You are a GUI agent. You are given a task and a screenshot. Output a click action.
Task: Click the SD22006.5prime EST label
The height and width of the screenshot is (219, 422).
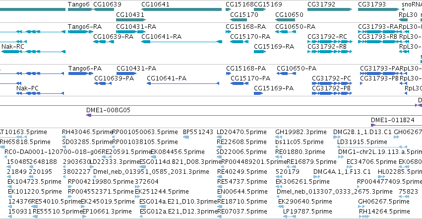click(x=241, y=152)
